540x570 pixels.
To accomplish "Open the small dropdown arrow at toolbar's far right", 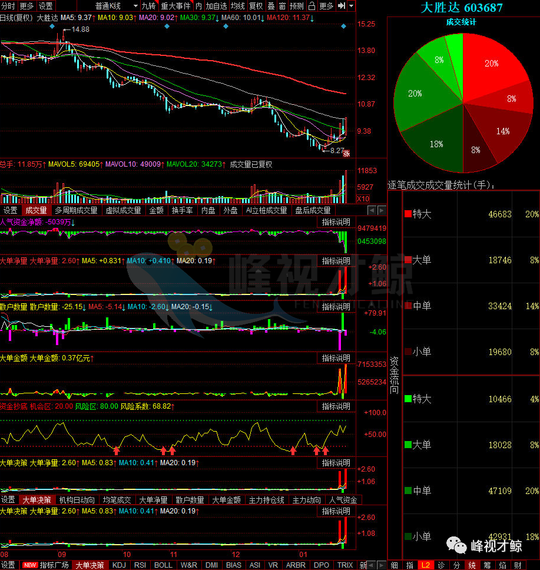I will (352, 6).
